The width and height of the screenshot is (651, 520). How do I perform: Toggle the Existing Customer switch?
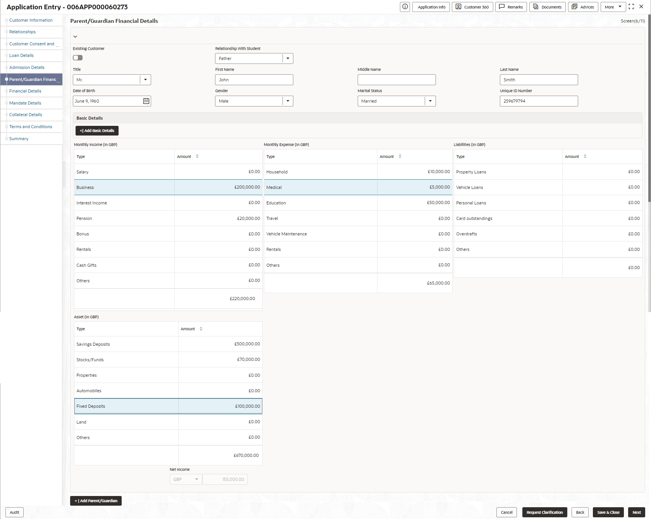click(x=78, y=58)
